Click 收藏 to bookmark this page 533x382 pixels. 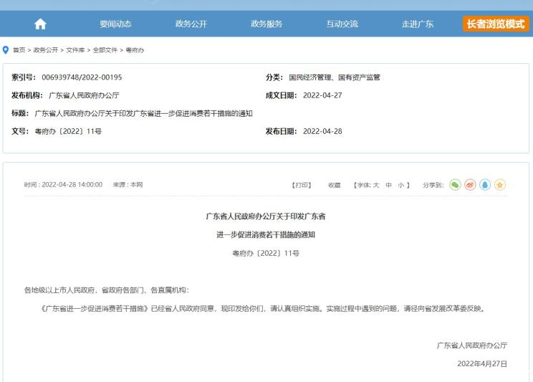point(334,185)
